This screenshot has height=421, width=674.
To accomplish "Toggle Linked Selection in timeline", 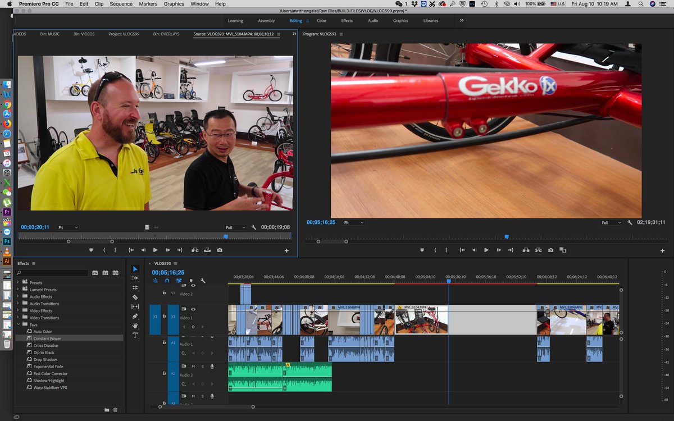I will click(x=179, y=281).
